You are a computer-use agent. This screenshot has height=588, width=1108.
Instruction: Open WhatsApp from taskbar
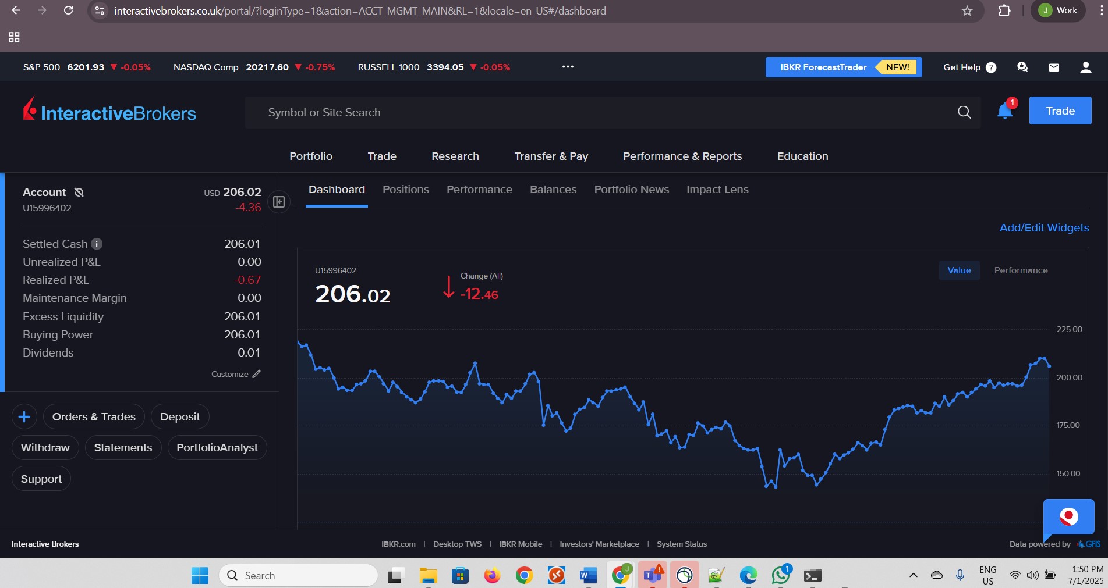pyautogui.click(x=780, y=575)
